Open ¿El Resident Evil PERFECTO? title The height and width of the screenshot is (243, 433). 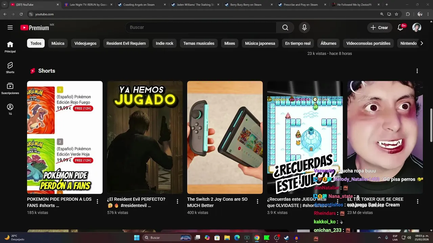(x=136, y=202)
